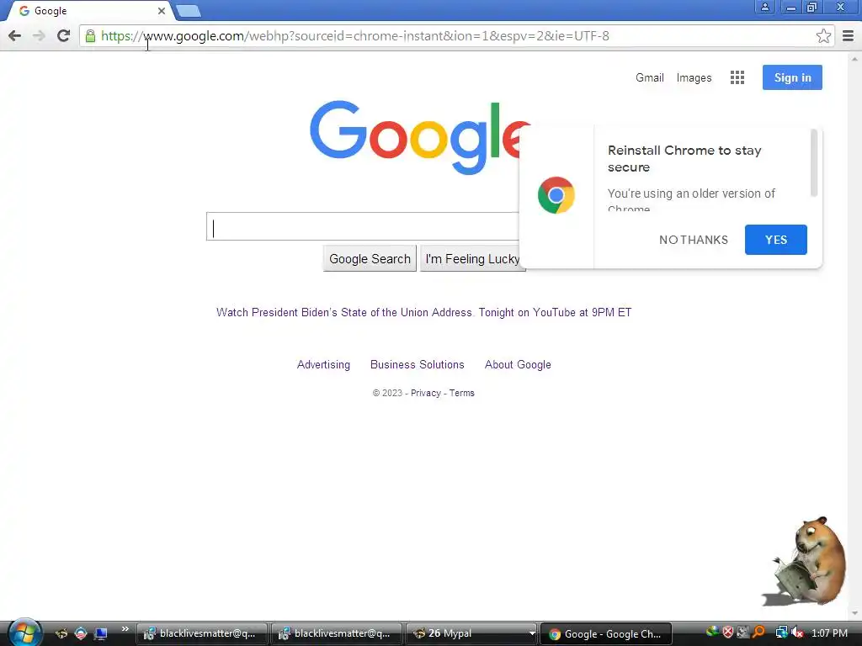Click page scrollbar down arrow
The height and width of the screenshot is (646, 862).
pos(854,614)
